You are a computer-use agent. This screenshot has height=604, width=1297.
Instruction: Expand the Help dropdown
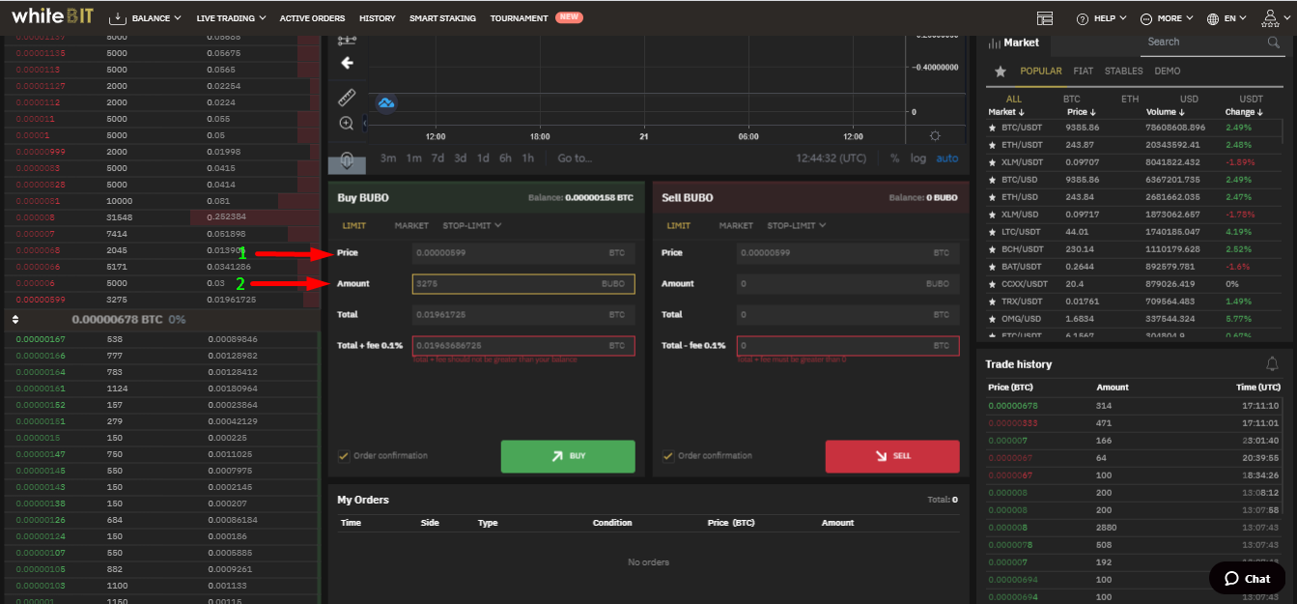click(x=1109, y=18)
